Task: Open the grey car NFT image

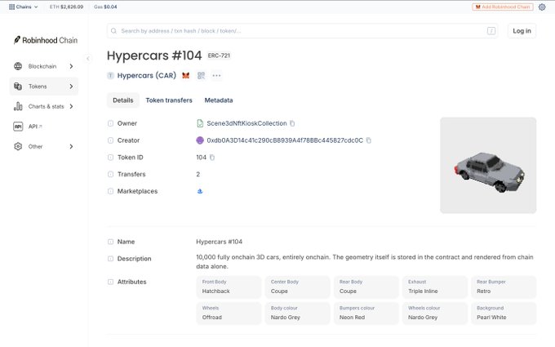Action: [488, 166]
